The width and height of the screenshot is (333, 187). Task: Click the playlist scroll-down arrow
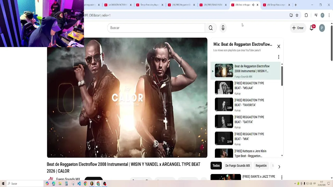282,156
